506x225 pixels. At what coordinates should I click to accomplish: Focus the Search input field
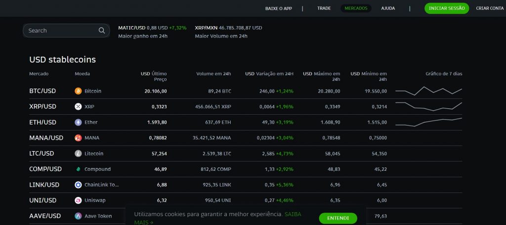point(66,31)
